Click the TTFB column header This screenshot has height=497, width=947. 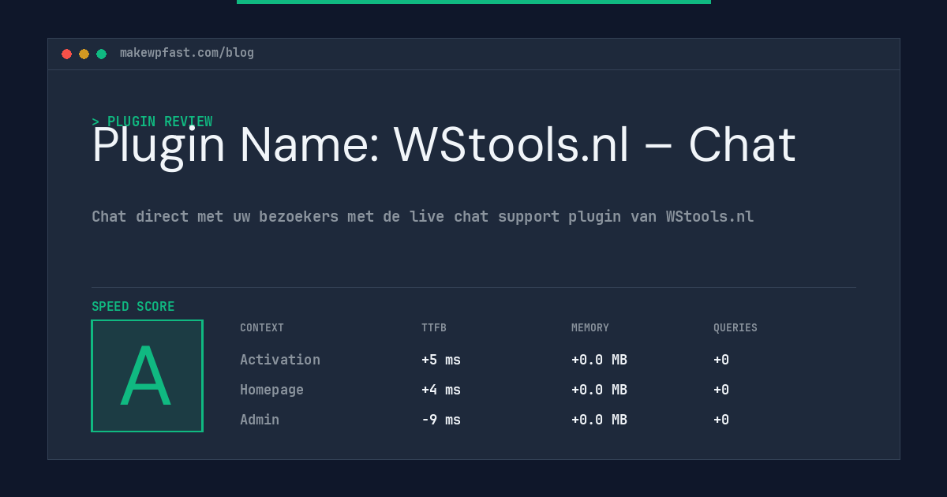tap(434, 327)
